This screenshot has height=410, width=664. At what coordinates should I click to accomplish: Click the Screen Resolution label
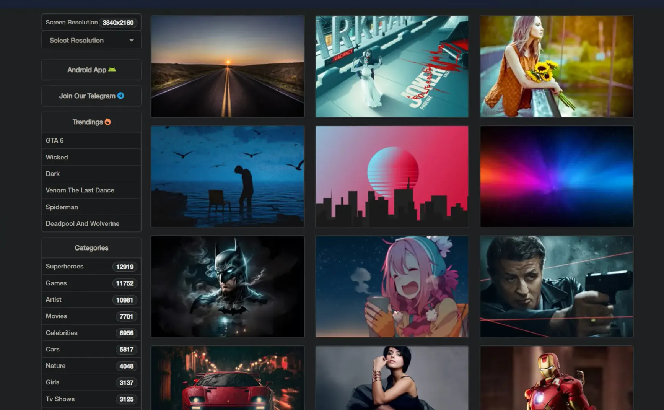point(72,22)
